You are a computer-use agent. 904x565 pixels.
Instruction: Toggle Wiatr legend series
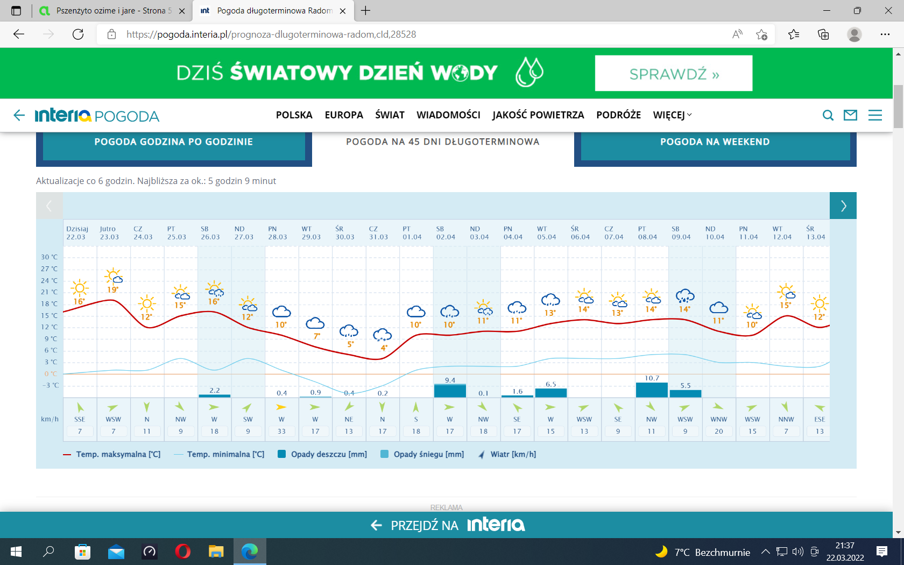(507, 454)
